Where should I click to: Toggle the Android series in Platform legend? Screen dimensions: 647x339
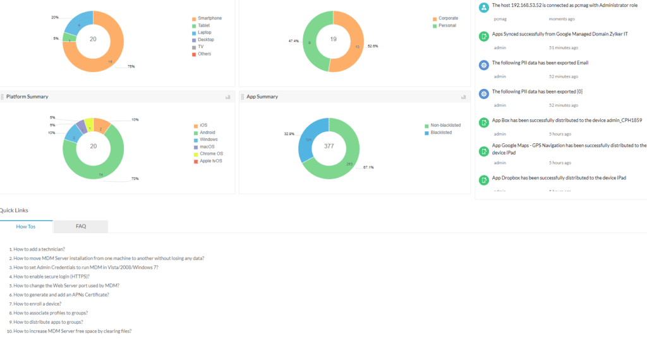pyautogui.click(x=208, y=133)
